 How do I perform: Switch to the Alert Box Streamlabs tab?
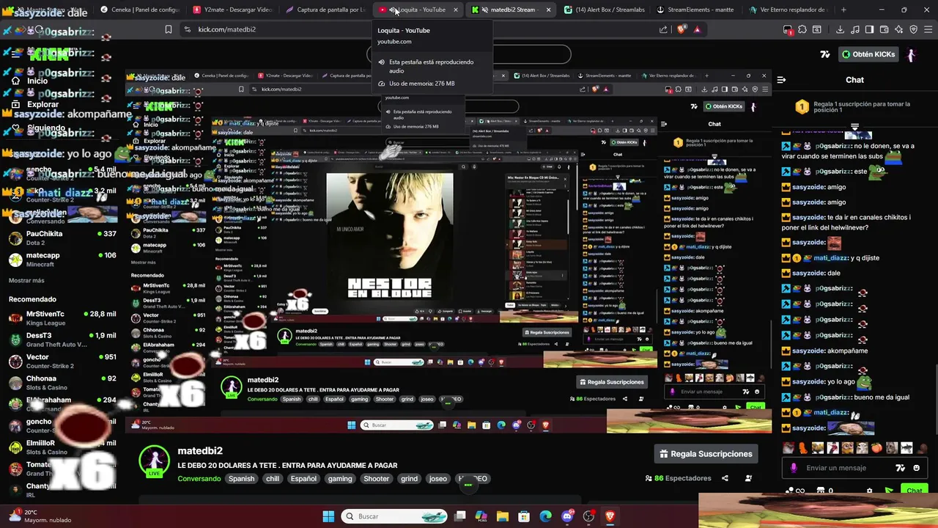603,10
